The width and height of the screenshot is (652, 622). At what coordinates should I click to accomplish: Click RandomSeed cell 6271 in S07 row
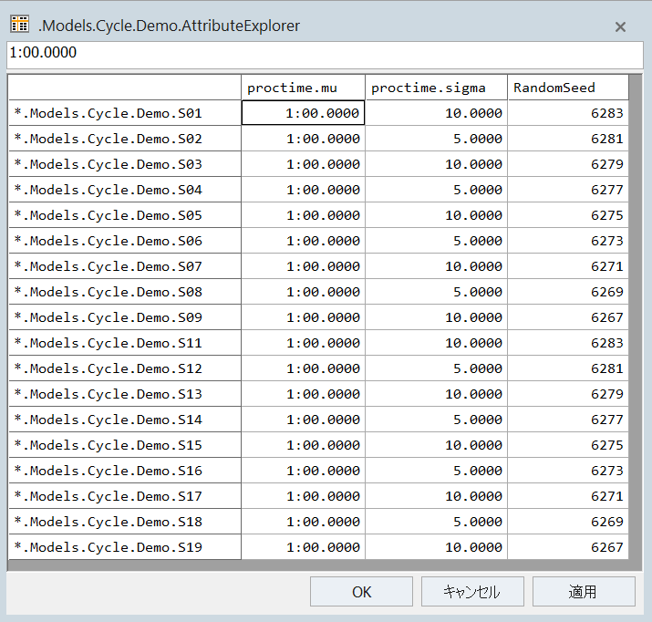pos(568,266)
